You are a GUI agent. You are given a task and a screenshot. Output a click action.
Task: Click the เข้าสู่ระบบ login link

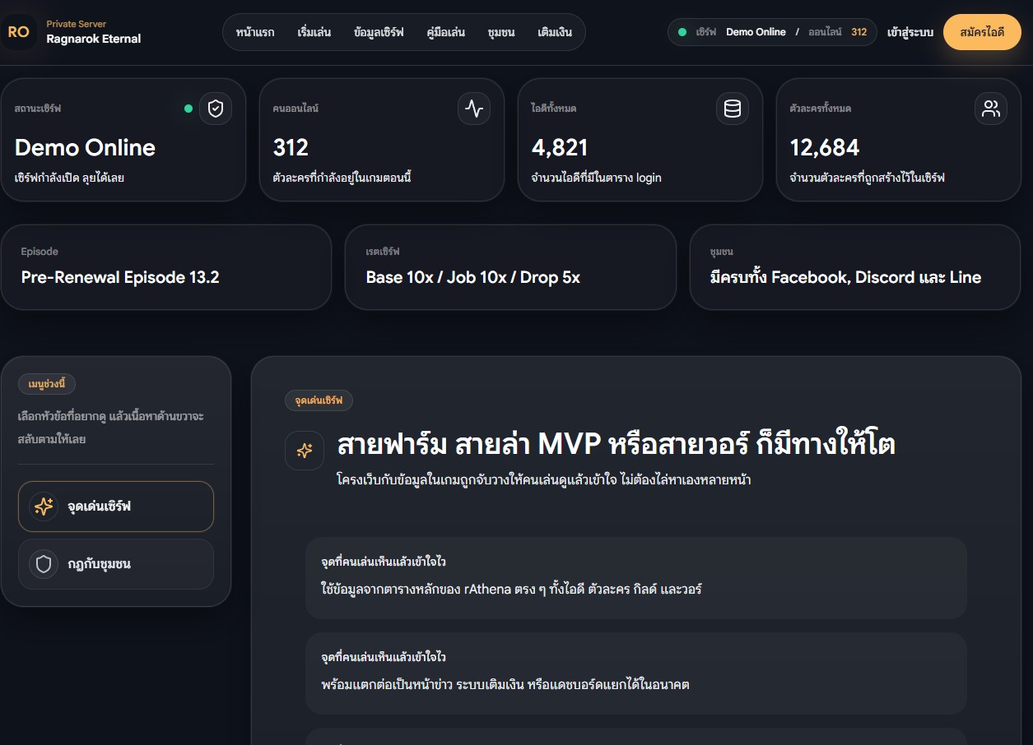pos(910,32)
